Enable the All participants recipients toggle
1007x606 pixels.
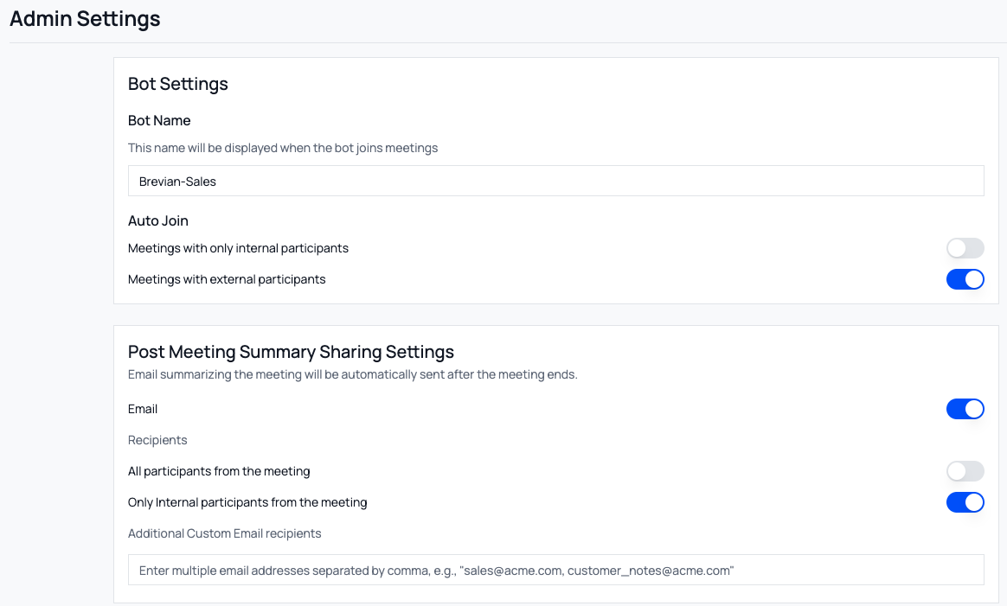click(x=965, y=471)
